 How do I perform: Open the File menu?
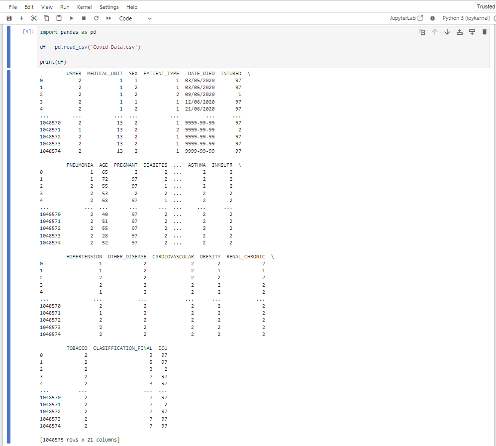(13, 7)
